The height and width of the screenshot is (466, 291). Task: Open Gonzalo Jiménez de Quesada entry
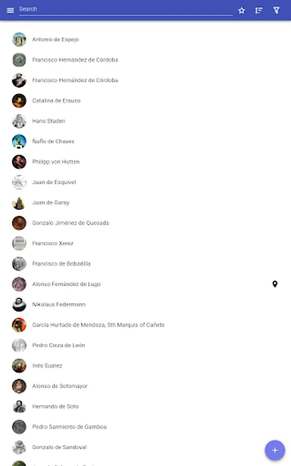145,223
